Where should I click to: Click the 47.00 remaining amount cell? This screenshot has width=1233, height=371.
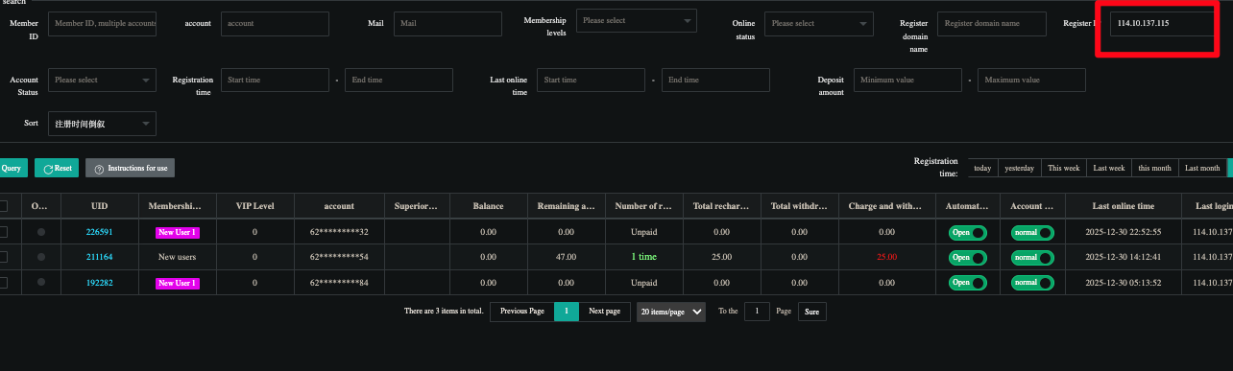coord(566,257)
